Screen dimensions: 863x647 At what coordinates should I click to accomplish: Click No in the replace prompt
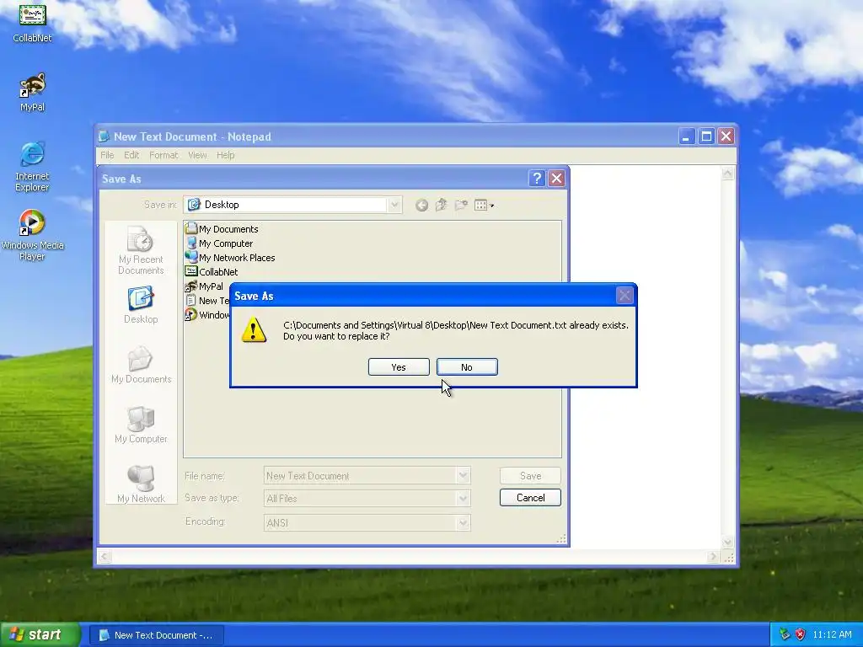(467, 367)
